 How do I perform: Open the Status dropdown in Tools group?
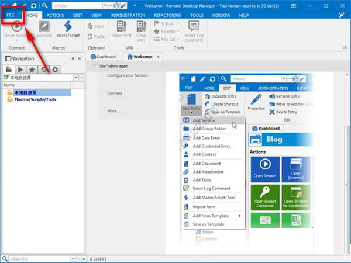(167, 24)
